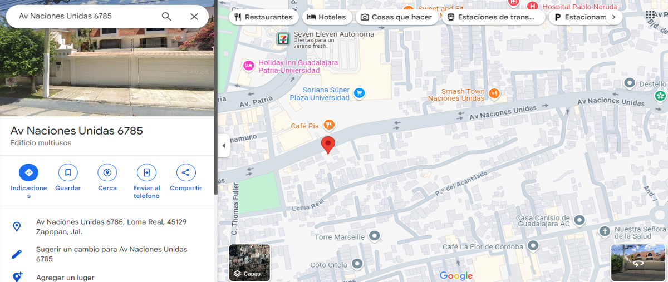Open the Capas layers thumbnail
The height and width of the screenshot is (282, 668).
pyautogui.click(x=249, y=263)
